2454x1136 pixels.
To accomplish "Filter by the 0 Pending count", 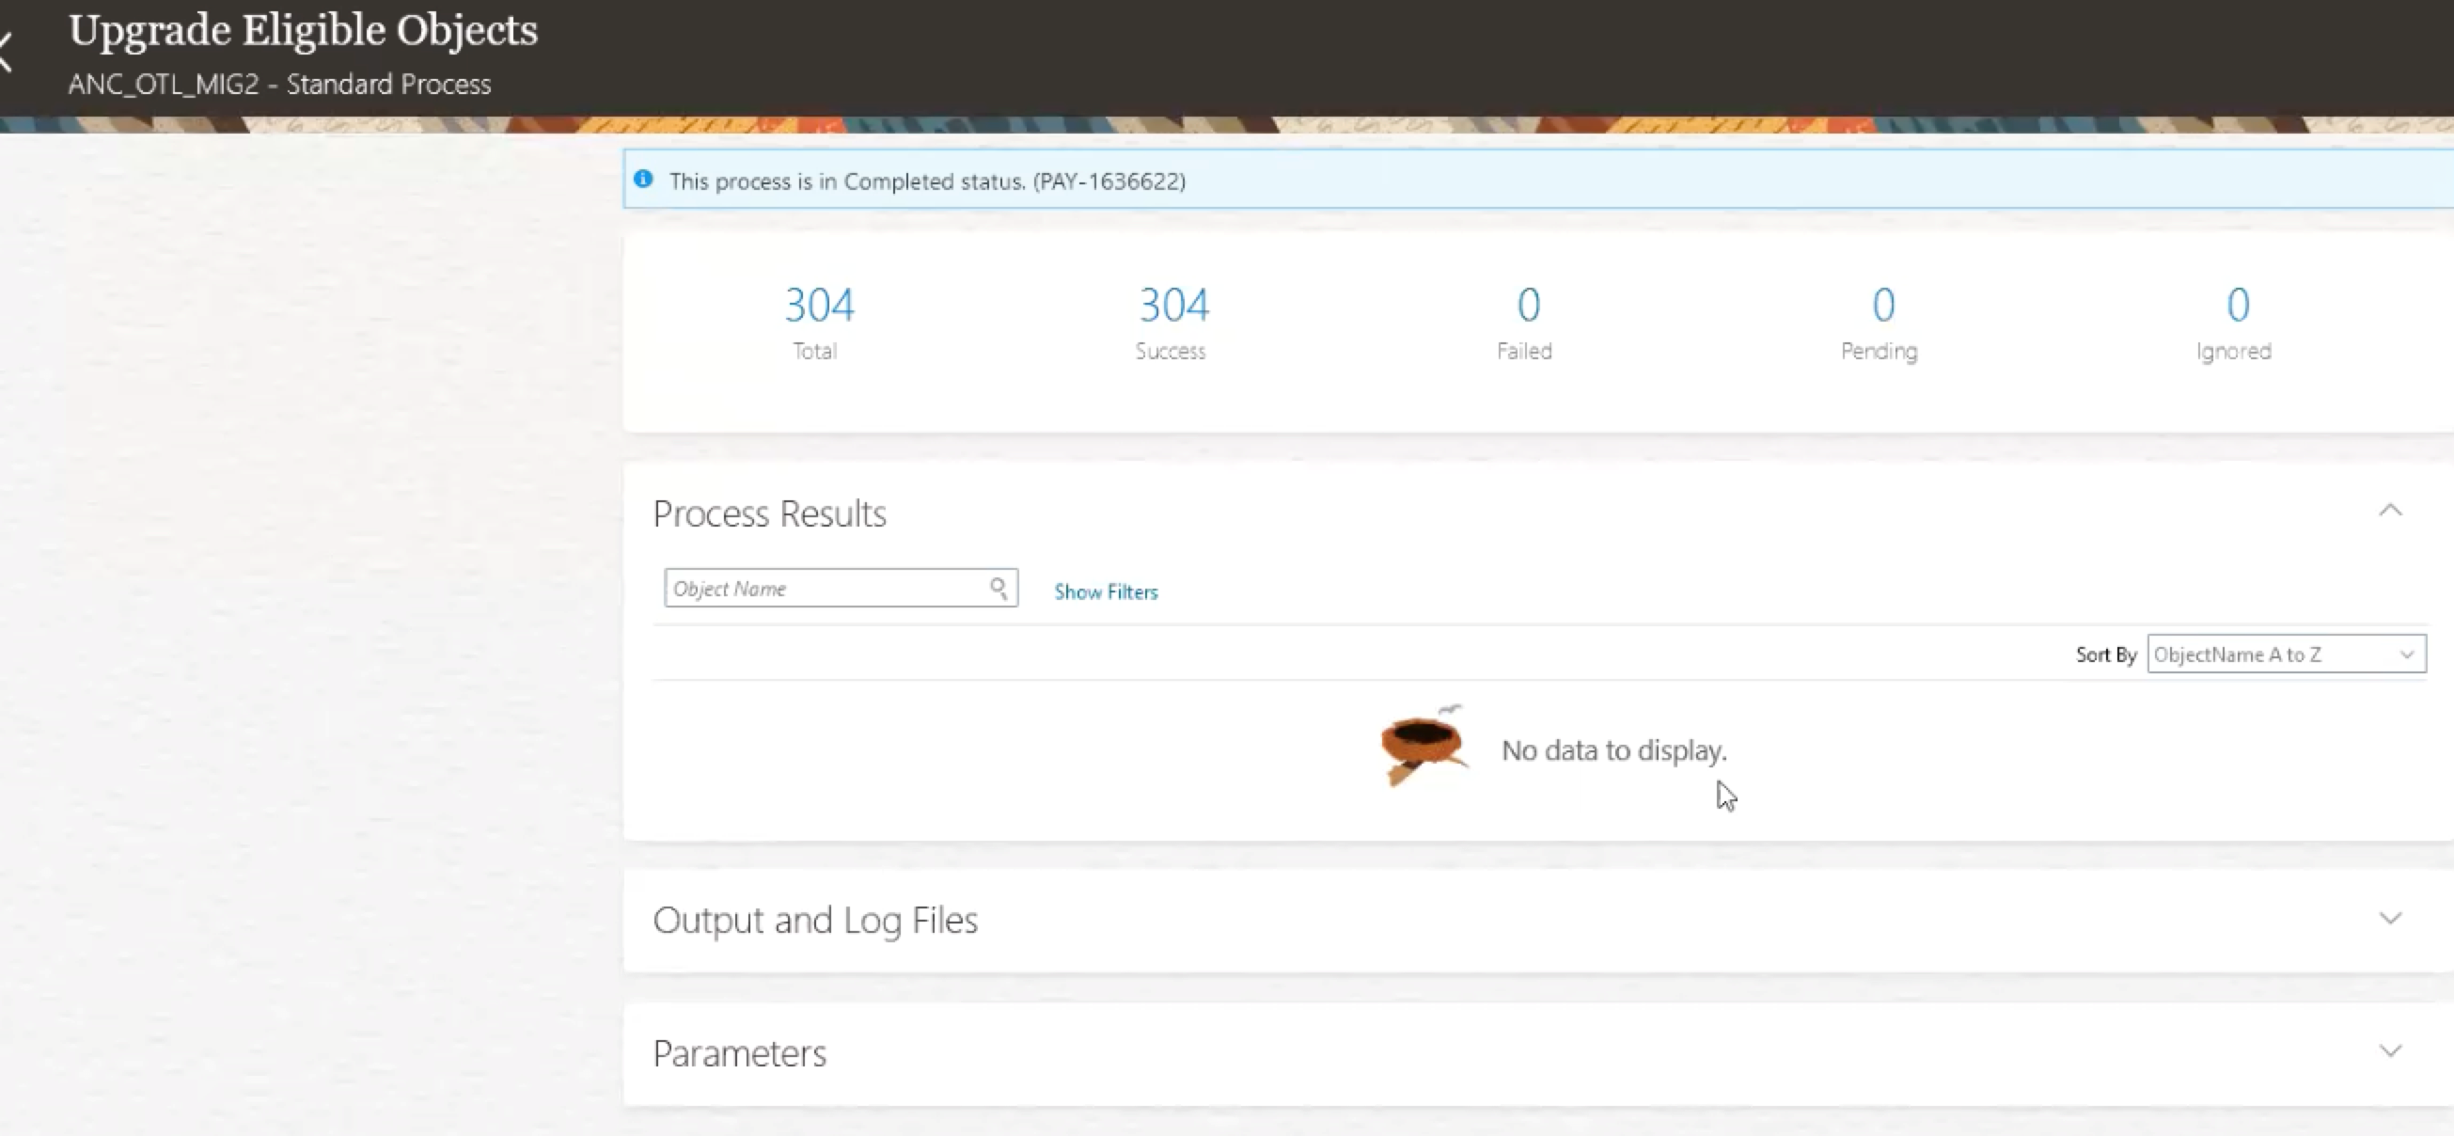I will 1882,306.
